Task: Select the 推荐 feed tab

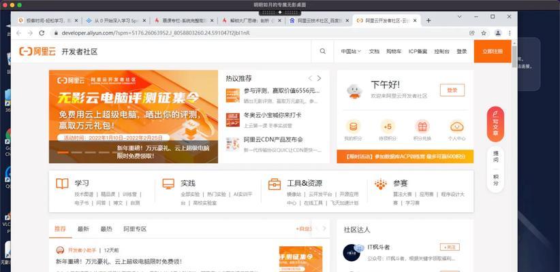Action: tap(60, 229)
